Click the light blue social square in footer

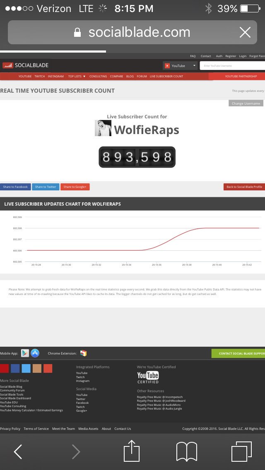(26, 368)
